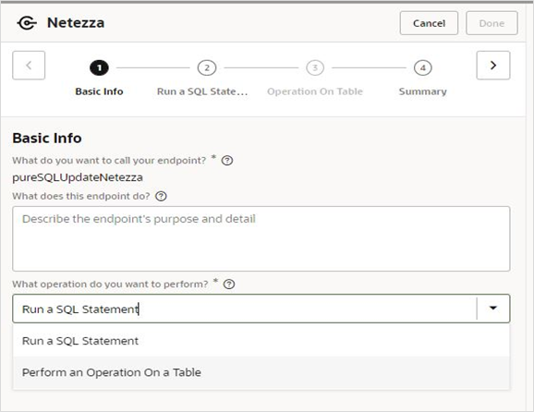Open step 4 circle Summary

422,67
